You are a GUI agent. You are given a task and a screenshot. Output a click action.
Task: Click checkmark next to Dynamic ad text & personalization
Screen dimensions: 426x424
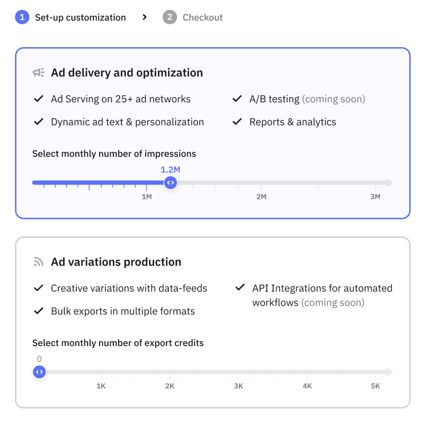(x=39, y=121)
